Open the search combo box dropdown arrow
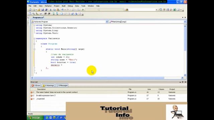 click(156, 10)
